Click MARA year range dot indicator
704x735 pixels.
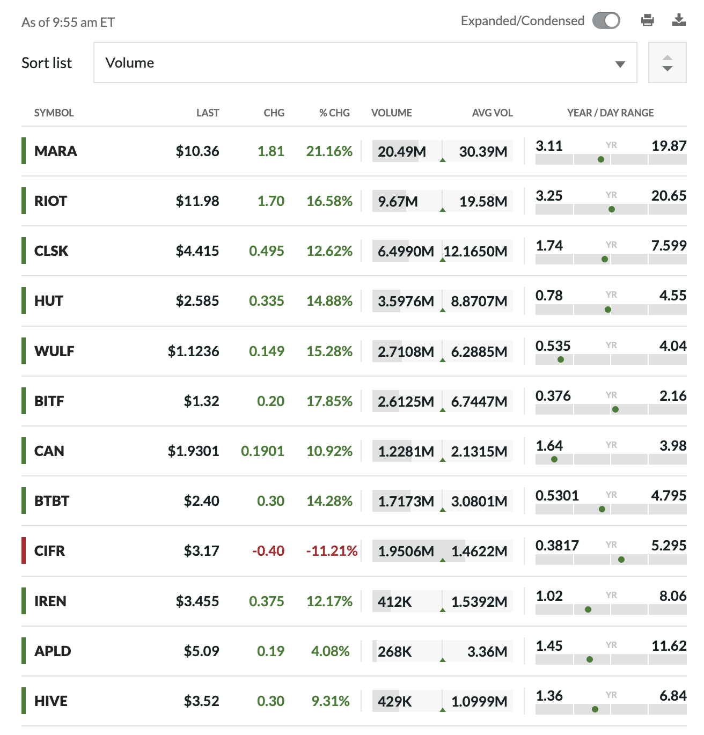coord(601,159)
